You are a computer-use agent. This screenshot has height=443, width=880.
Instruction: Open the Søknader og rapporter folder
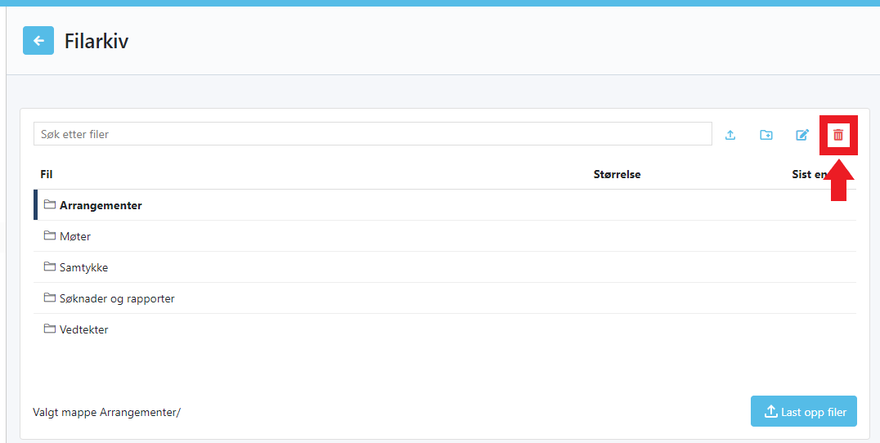[117, 299]
